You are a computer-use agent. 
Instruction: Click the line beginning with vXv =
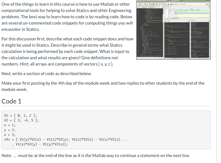point(66,139)
